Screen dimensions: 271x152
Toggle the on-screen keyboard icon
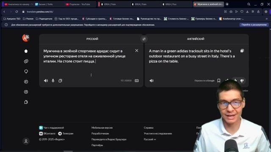136,81
